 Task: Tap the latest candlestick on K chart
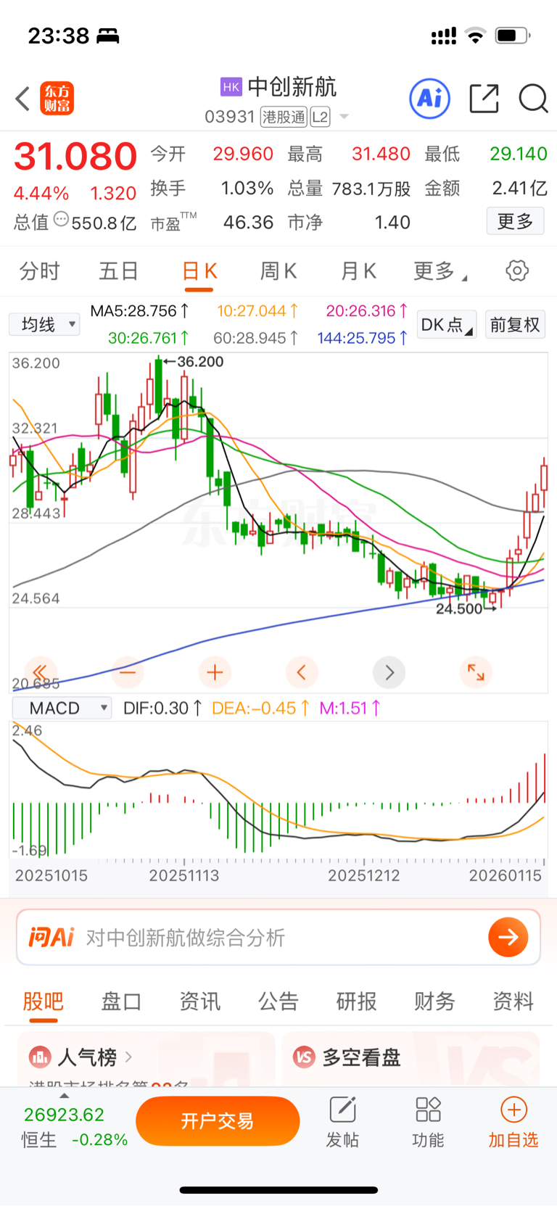(x=544, y=481)
